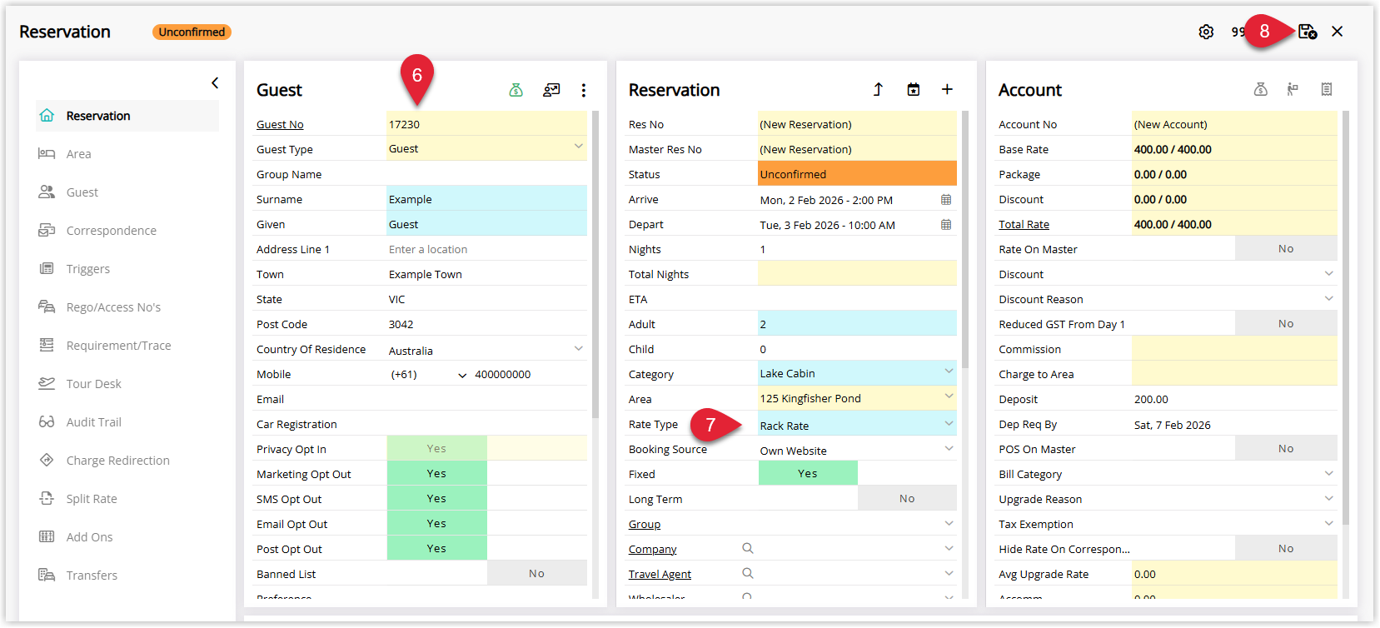Screen dimensions: 1380x628
Task: Open Correspondence in the sidebar
Action: 112,231
